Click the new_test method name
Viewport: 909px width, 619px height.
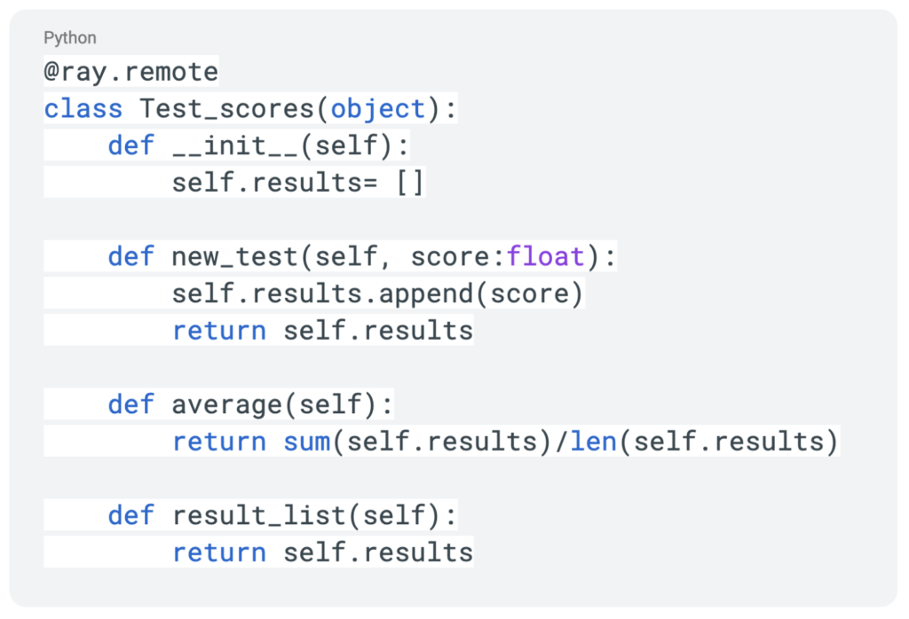(235, 257)
